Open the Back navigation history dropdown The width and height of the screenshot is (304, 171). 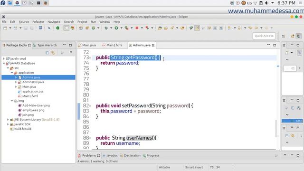click(x=261, y=28)
